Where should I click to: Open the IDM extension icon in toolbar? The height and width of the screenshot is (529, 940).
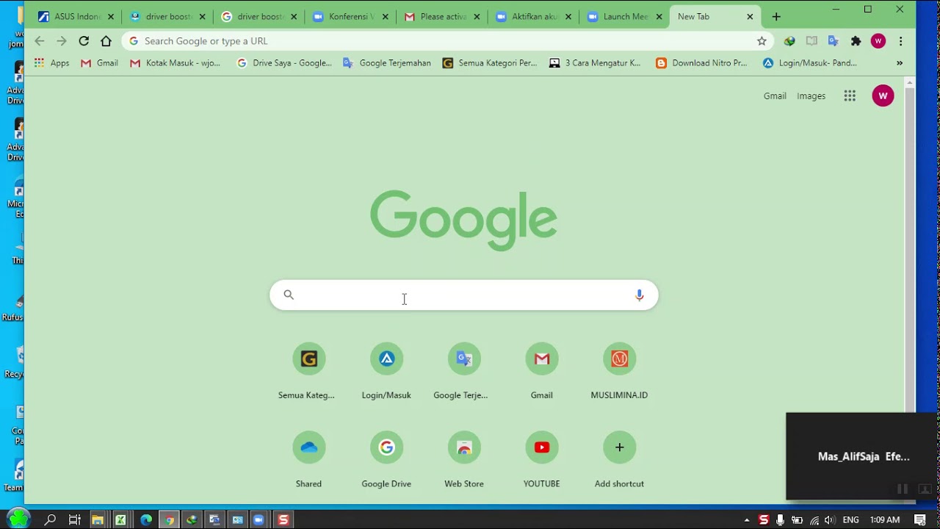[789, 41]
